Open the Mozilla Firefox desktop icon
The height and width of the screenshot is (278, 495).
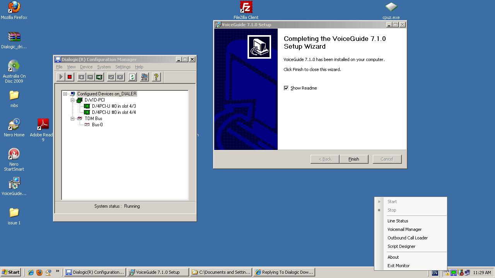[x=14, y=10]
